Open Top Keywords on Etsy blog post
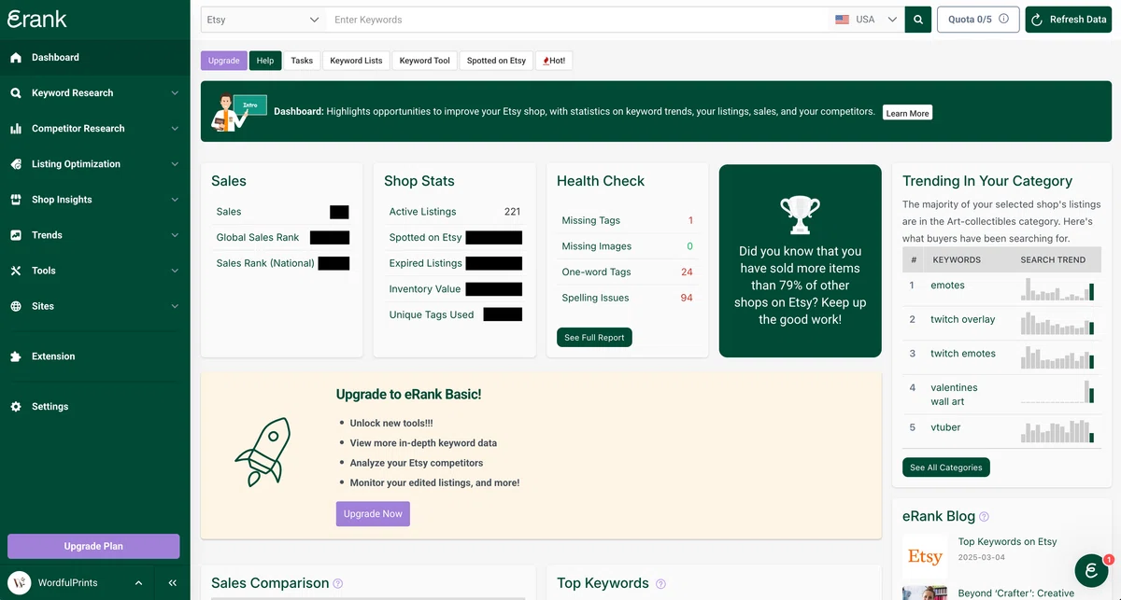The width and height of the screenshot is (1121, 600). pyautogui.click(x=1007, y=541)
